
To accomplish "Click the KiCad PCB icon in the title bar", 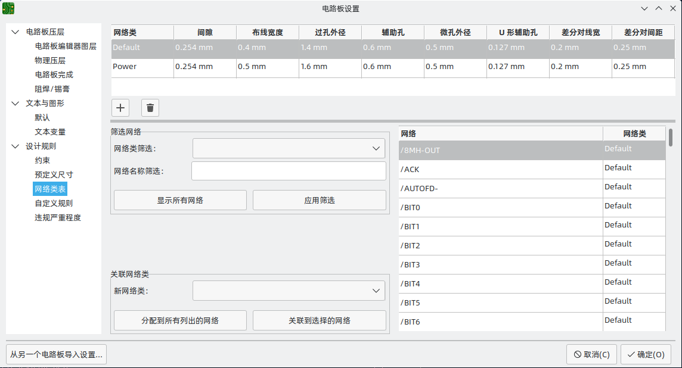I will pos(8,8).
